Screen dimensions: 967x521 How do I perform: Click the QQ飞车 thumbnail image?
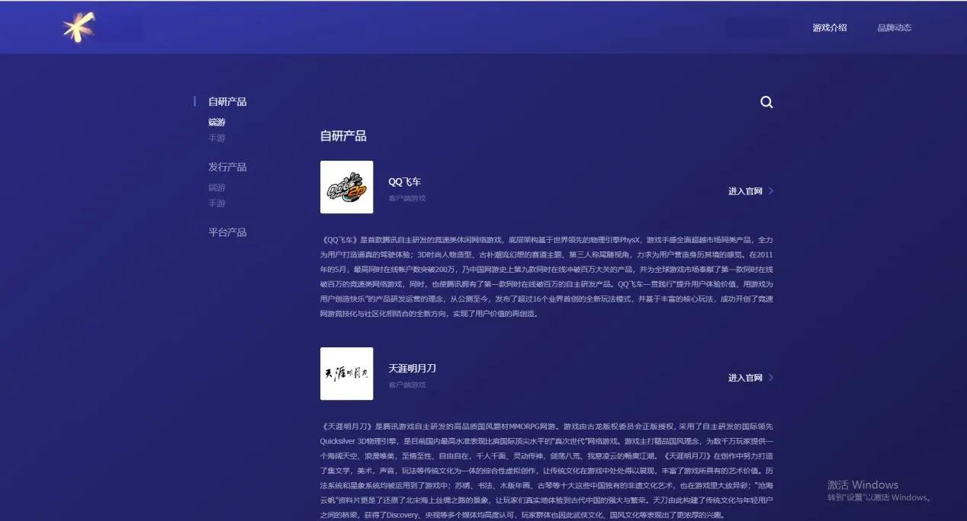tap(346, 187)
